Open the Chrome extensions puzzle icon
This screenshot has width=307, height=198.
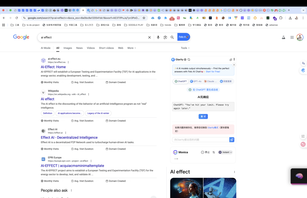281,18
